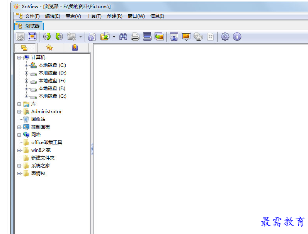Click the Slideshow icon
The width and height of the screenshot is (308, 234).
coord(186,37)
